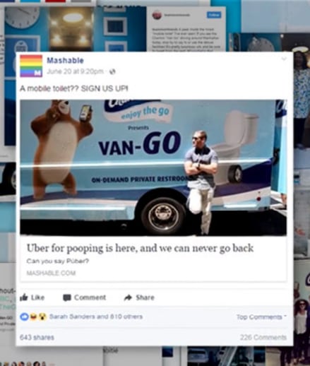The height and width of the screenshot is (366, 310).
Task: Click the Like button label
Action: point(38,297)
